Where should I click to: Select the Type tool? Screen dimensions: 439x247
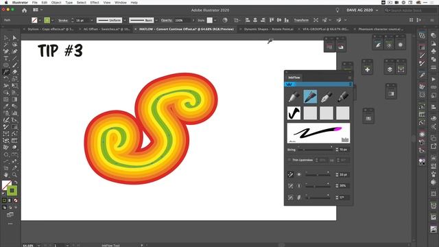[6, 58]
